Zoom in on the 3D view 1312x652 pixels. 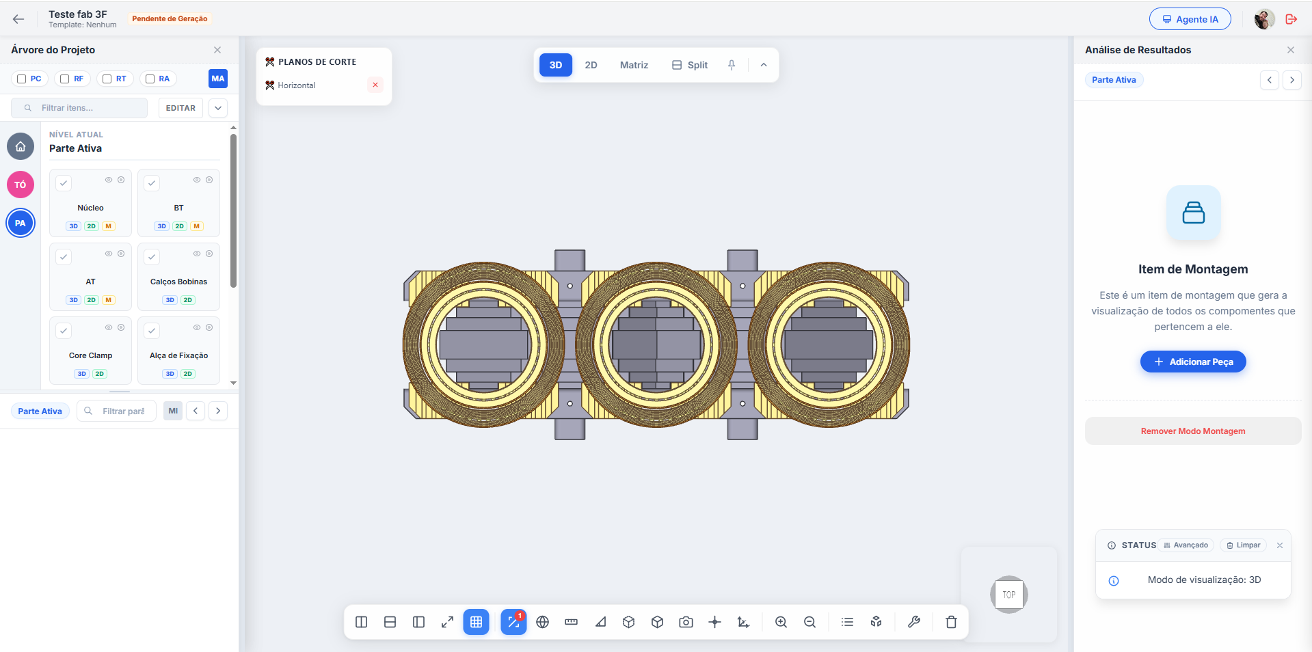(781, 622)
